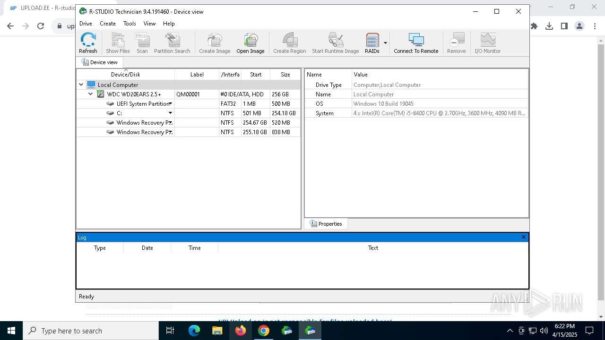This screenshot has width=605, height=340.
Task: Click the Date column in the Log
Action: point(147,248)
